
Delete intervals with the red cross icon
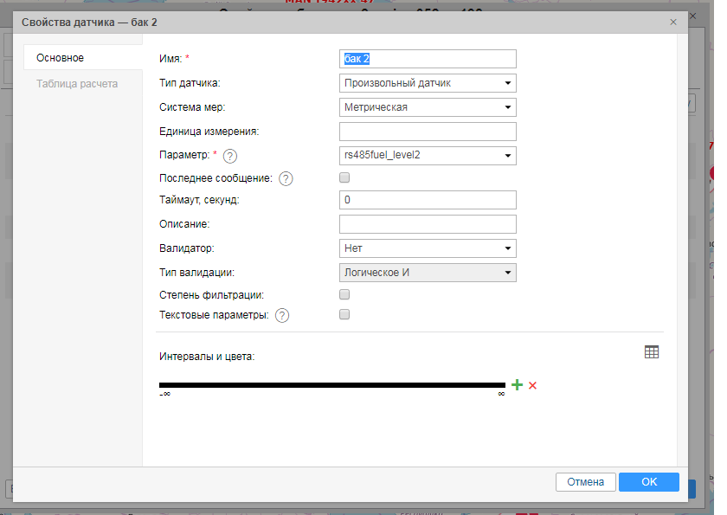(x=533, y=385)
